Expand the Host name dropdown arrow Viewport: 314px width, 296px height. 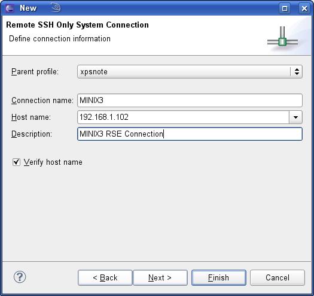pos(295,117)
